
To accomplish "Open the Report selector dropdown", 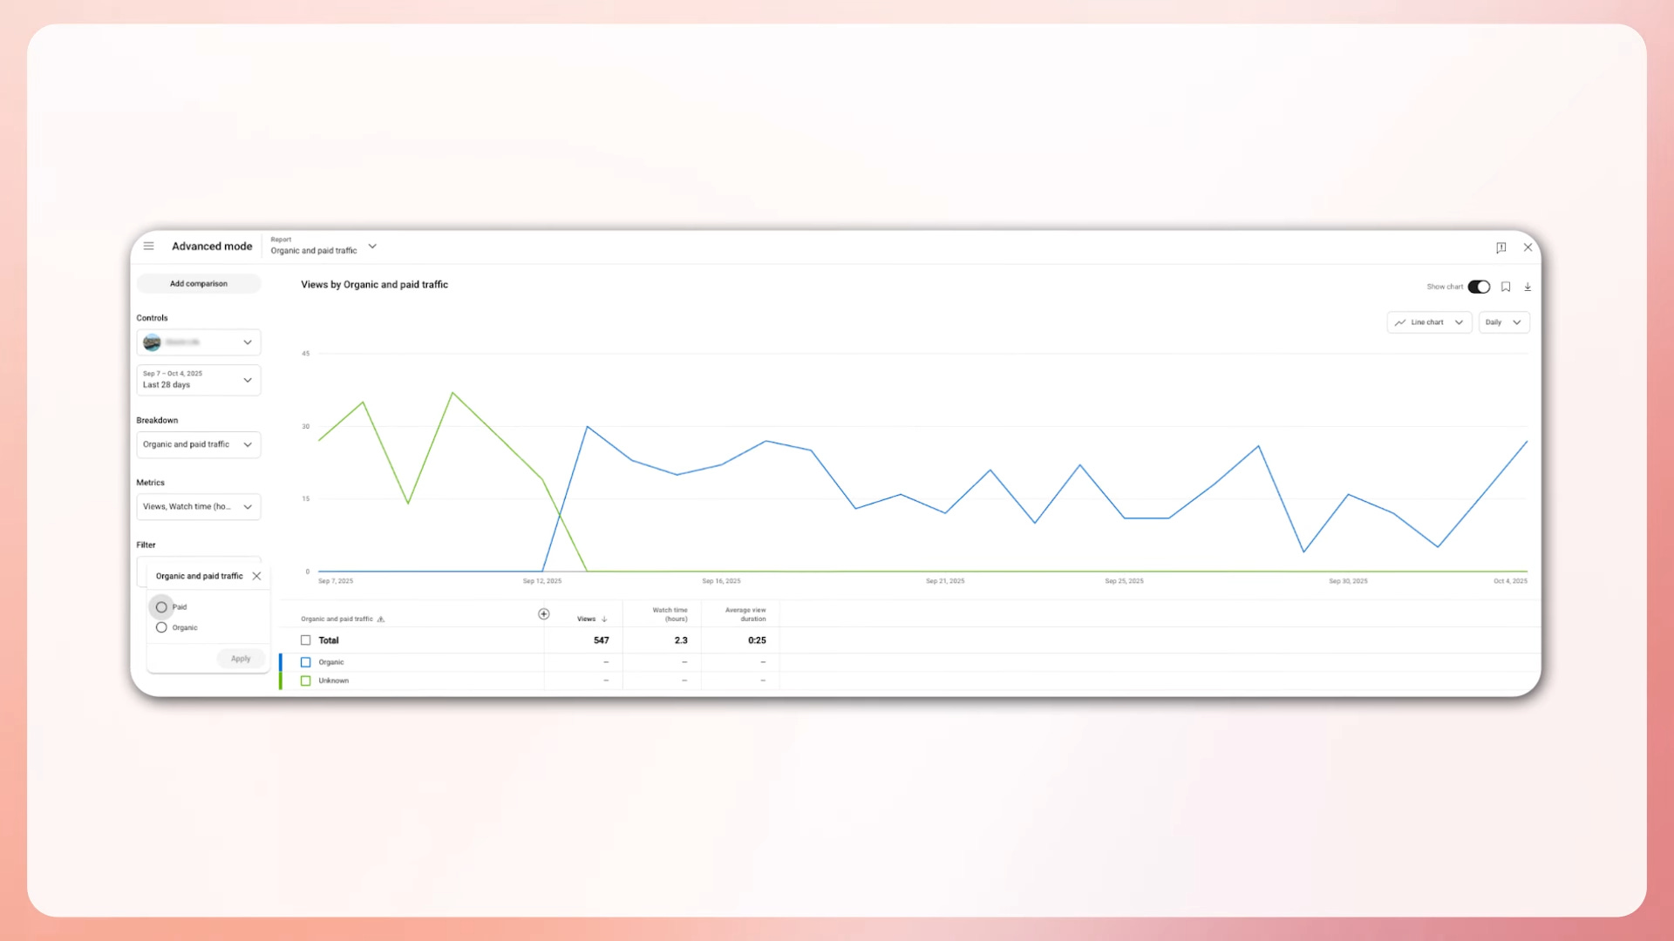I will [x=372, y=247].
